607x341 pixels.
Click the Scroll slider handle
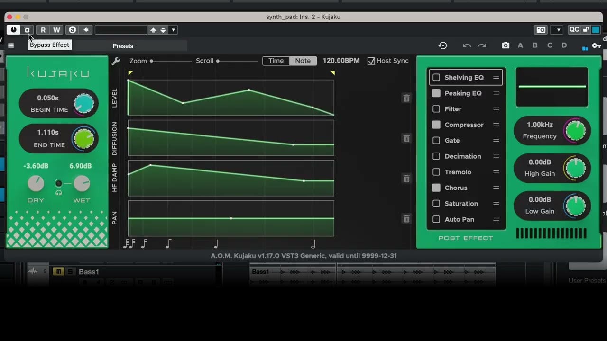point(218,61)
